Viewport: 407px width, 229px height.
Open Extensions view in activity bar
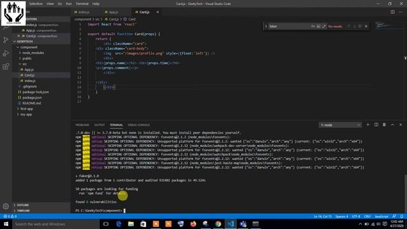(6, 66)
